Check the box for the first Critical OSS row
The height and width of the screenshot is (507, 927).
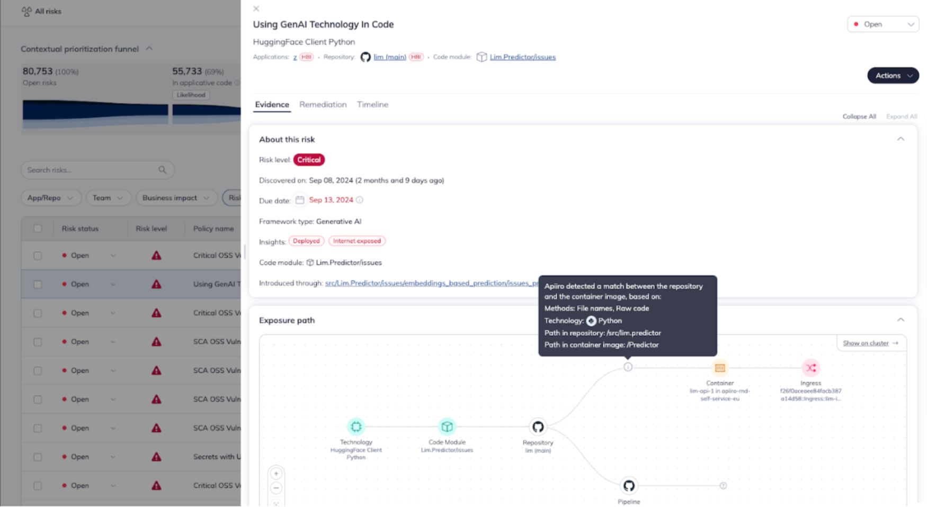pyautogui.click(x=38, y=256)
